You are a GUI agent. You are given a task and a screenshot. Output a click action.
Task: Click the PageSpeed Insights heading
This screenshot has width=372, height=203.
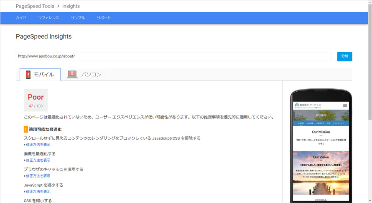tap(43, 36)
